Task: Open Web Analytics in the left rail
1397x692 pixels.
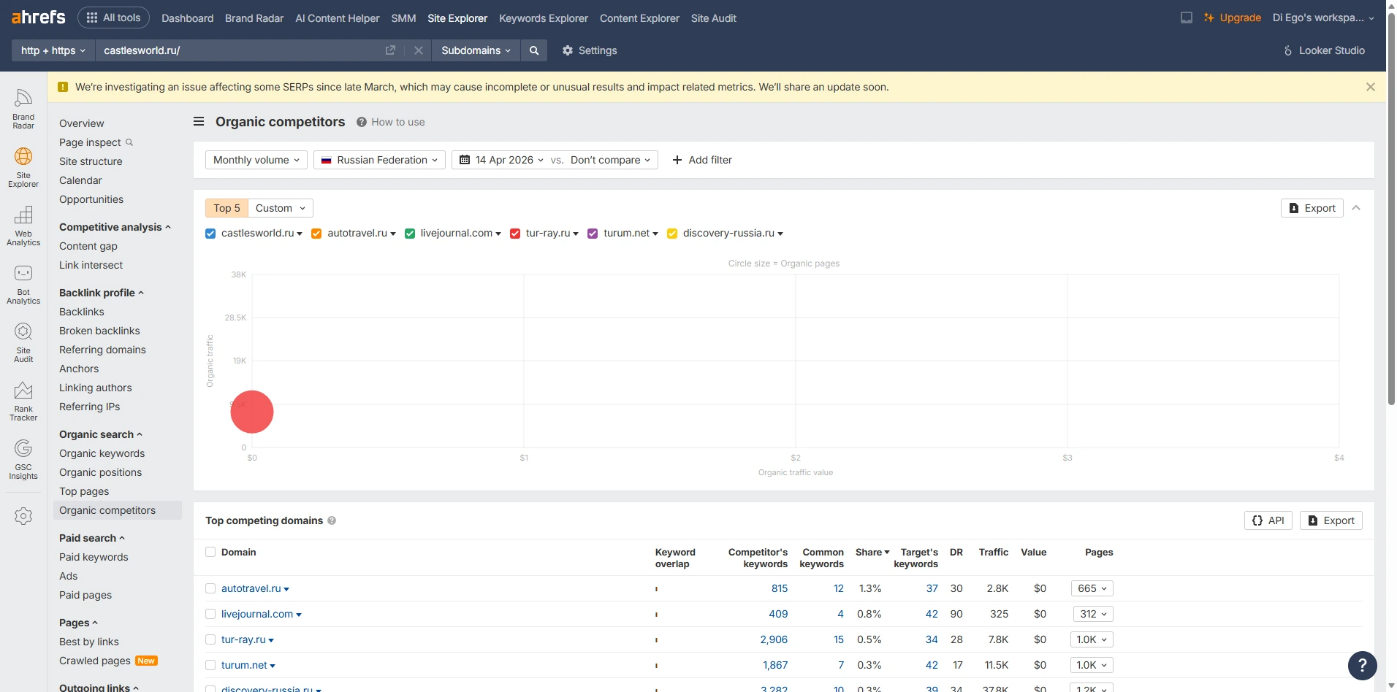Action: tap(23, 226)
